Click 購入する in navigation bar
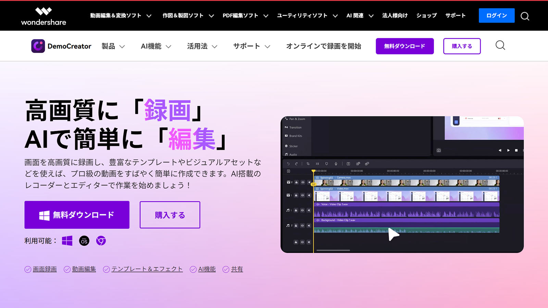Screen dimensions: 548x308 462,46
